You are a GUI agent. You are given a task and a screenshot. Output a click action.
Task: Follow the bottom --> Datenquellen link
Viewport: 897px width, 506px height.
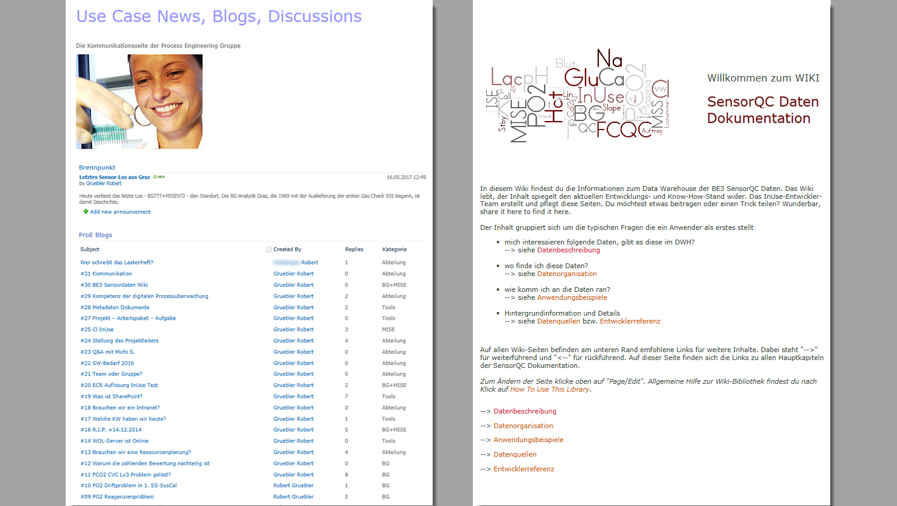pos(515,454)
